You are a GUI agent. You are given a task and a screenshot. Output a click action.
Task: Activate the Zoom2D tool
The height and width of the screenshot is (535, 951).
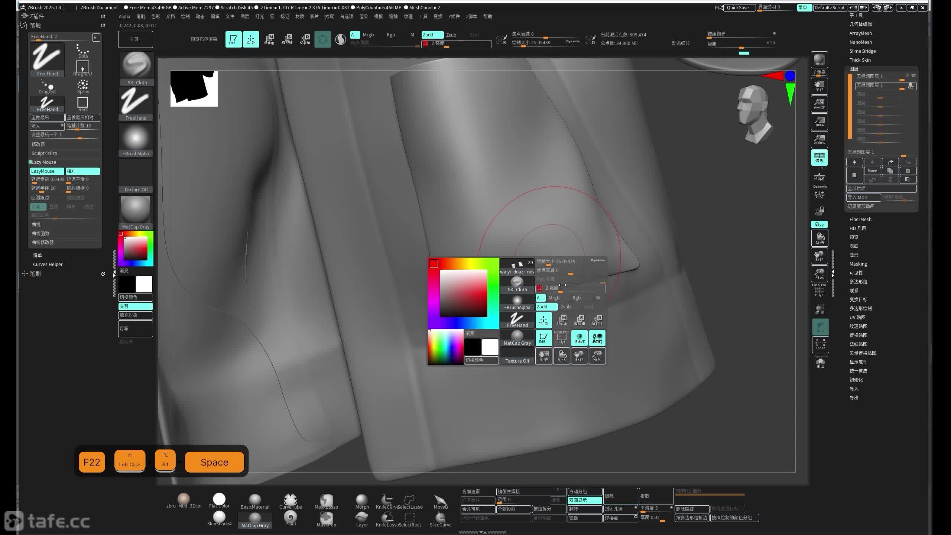pos(819,104)
